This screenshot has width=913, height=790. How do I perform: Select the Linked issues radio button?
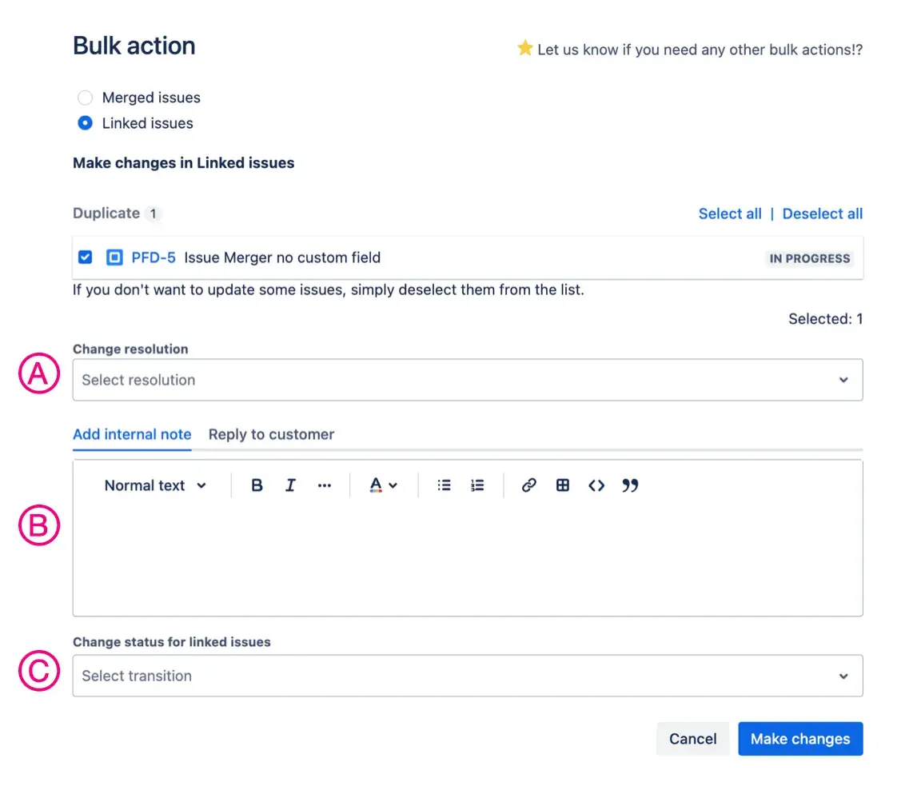tap(85, 123)
